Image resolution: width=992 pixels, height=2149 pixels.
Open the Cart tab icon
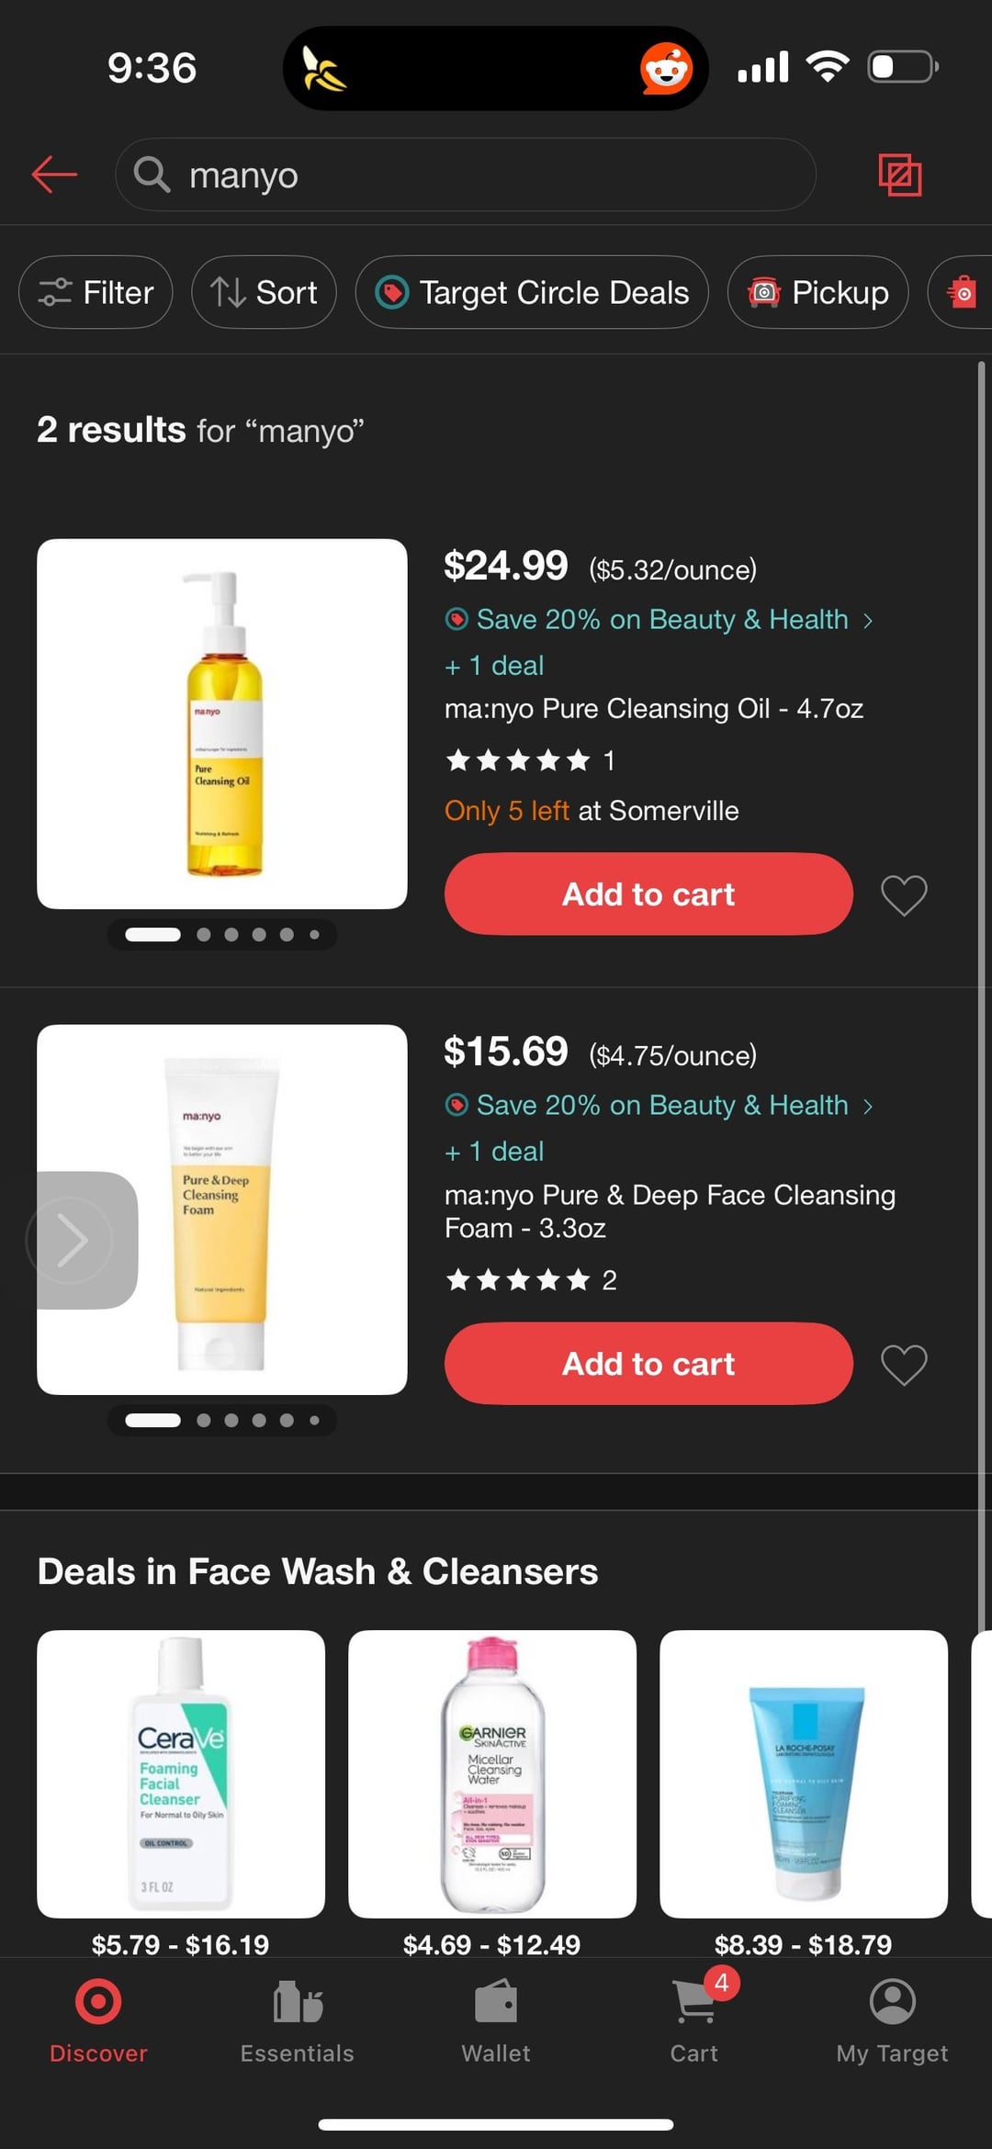[694, 2003]
